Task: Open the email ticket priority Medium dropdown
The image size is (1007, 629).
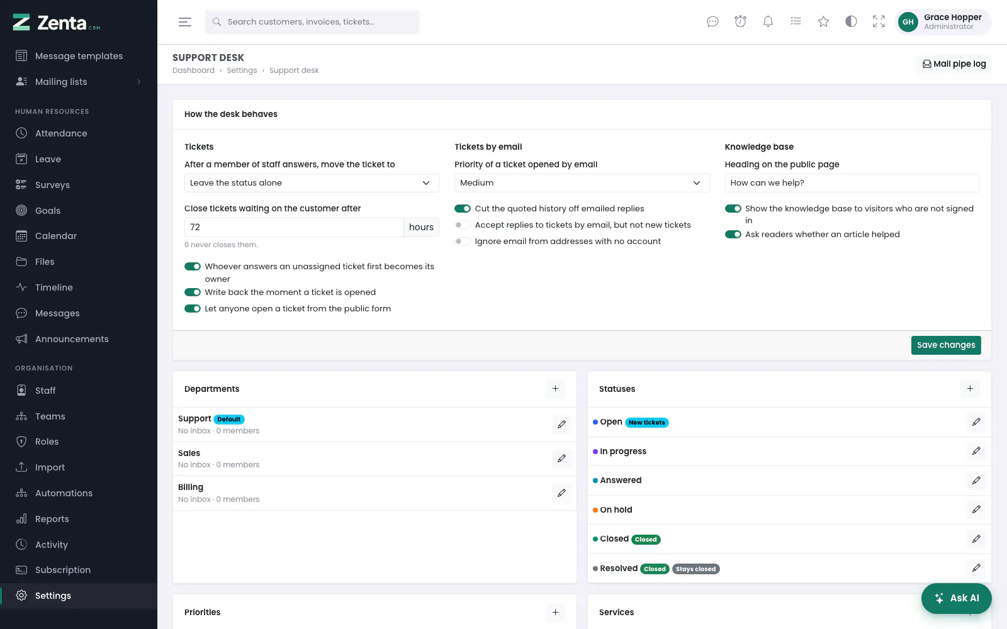Action: tap(582, 183)
